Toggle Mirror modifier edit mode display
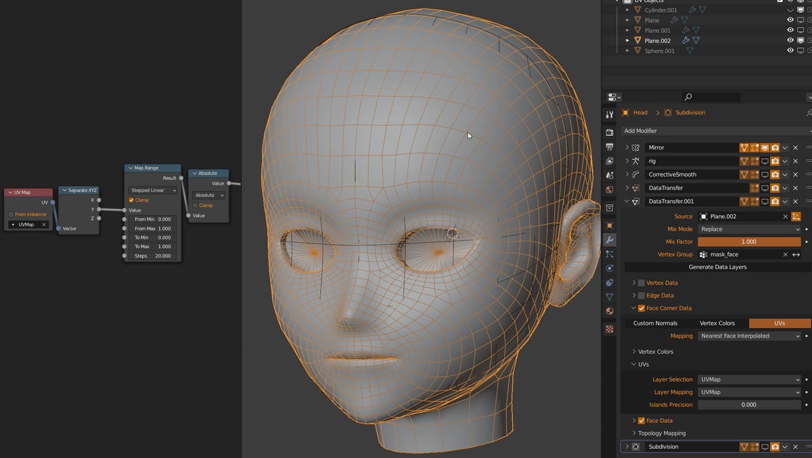Viewport: 812px width, 458px height. [x=754, y=147]
